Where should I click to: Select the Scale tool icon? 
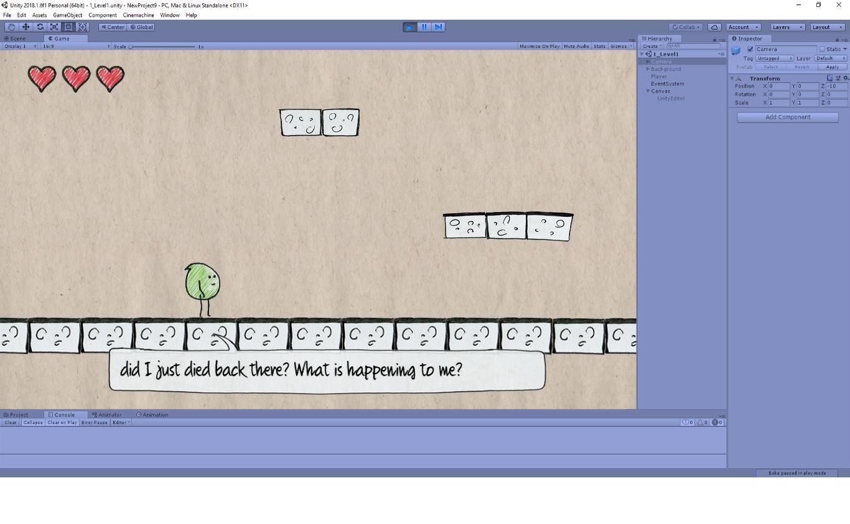click(x=54, y=27)
